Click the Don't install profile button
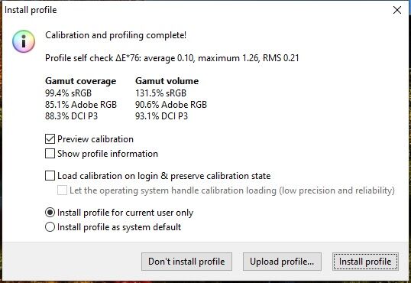411x283 pixels. 186,262
